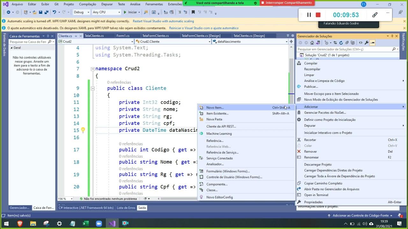Image resolution: width=408 pixels, height=229 pixels.
Task: Choose Nova Pasta from the submenu
Action: pyautogui.click(x=246, y=119)
